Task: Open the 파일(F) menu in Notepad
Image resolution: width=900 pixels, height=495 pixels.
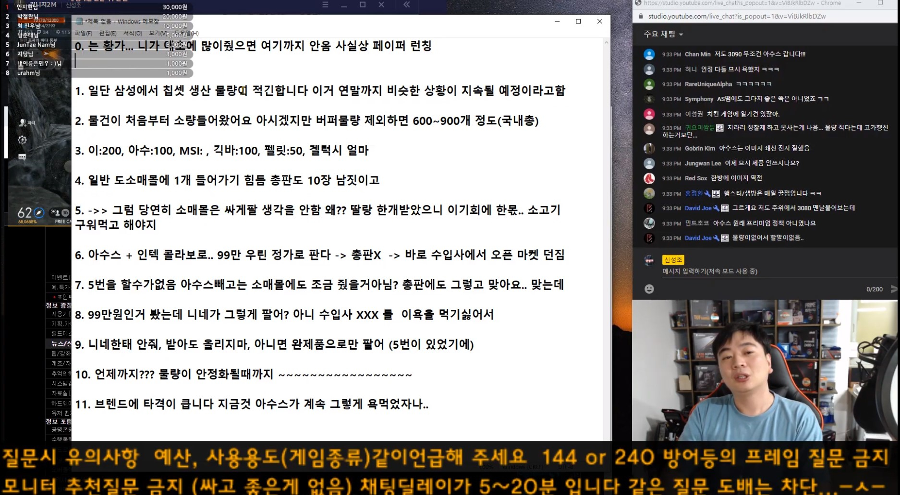Action: 83,33
